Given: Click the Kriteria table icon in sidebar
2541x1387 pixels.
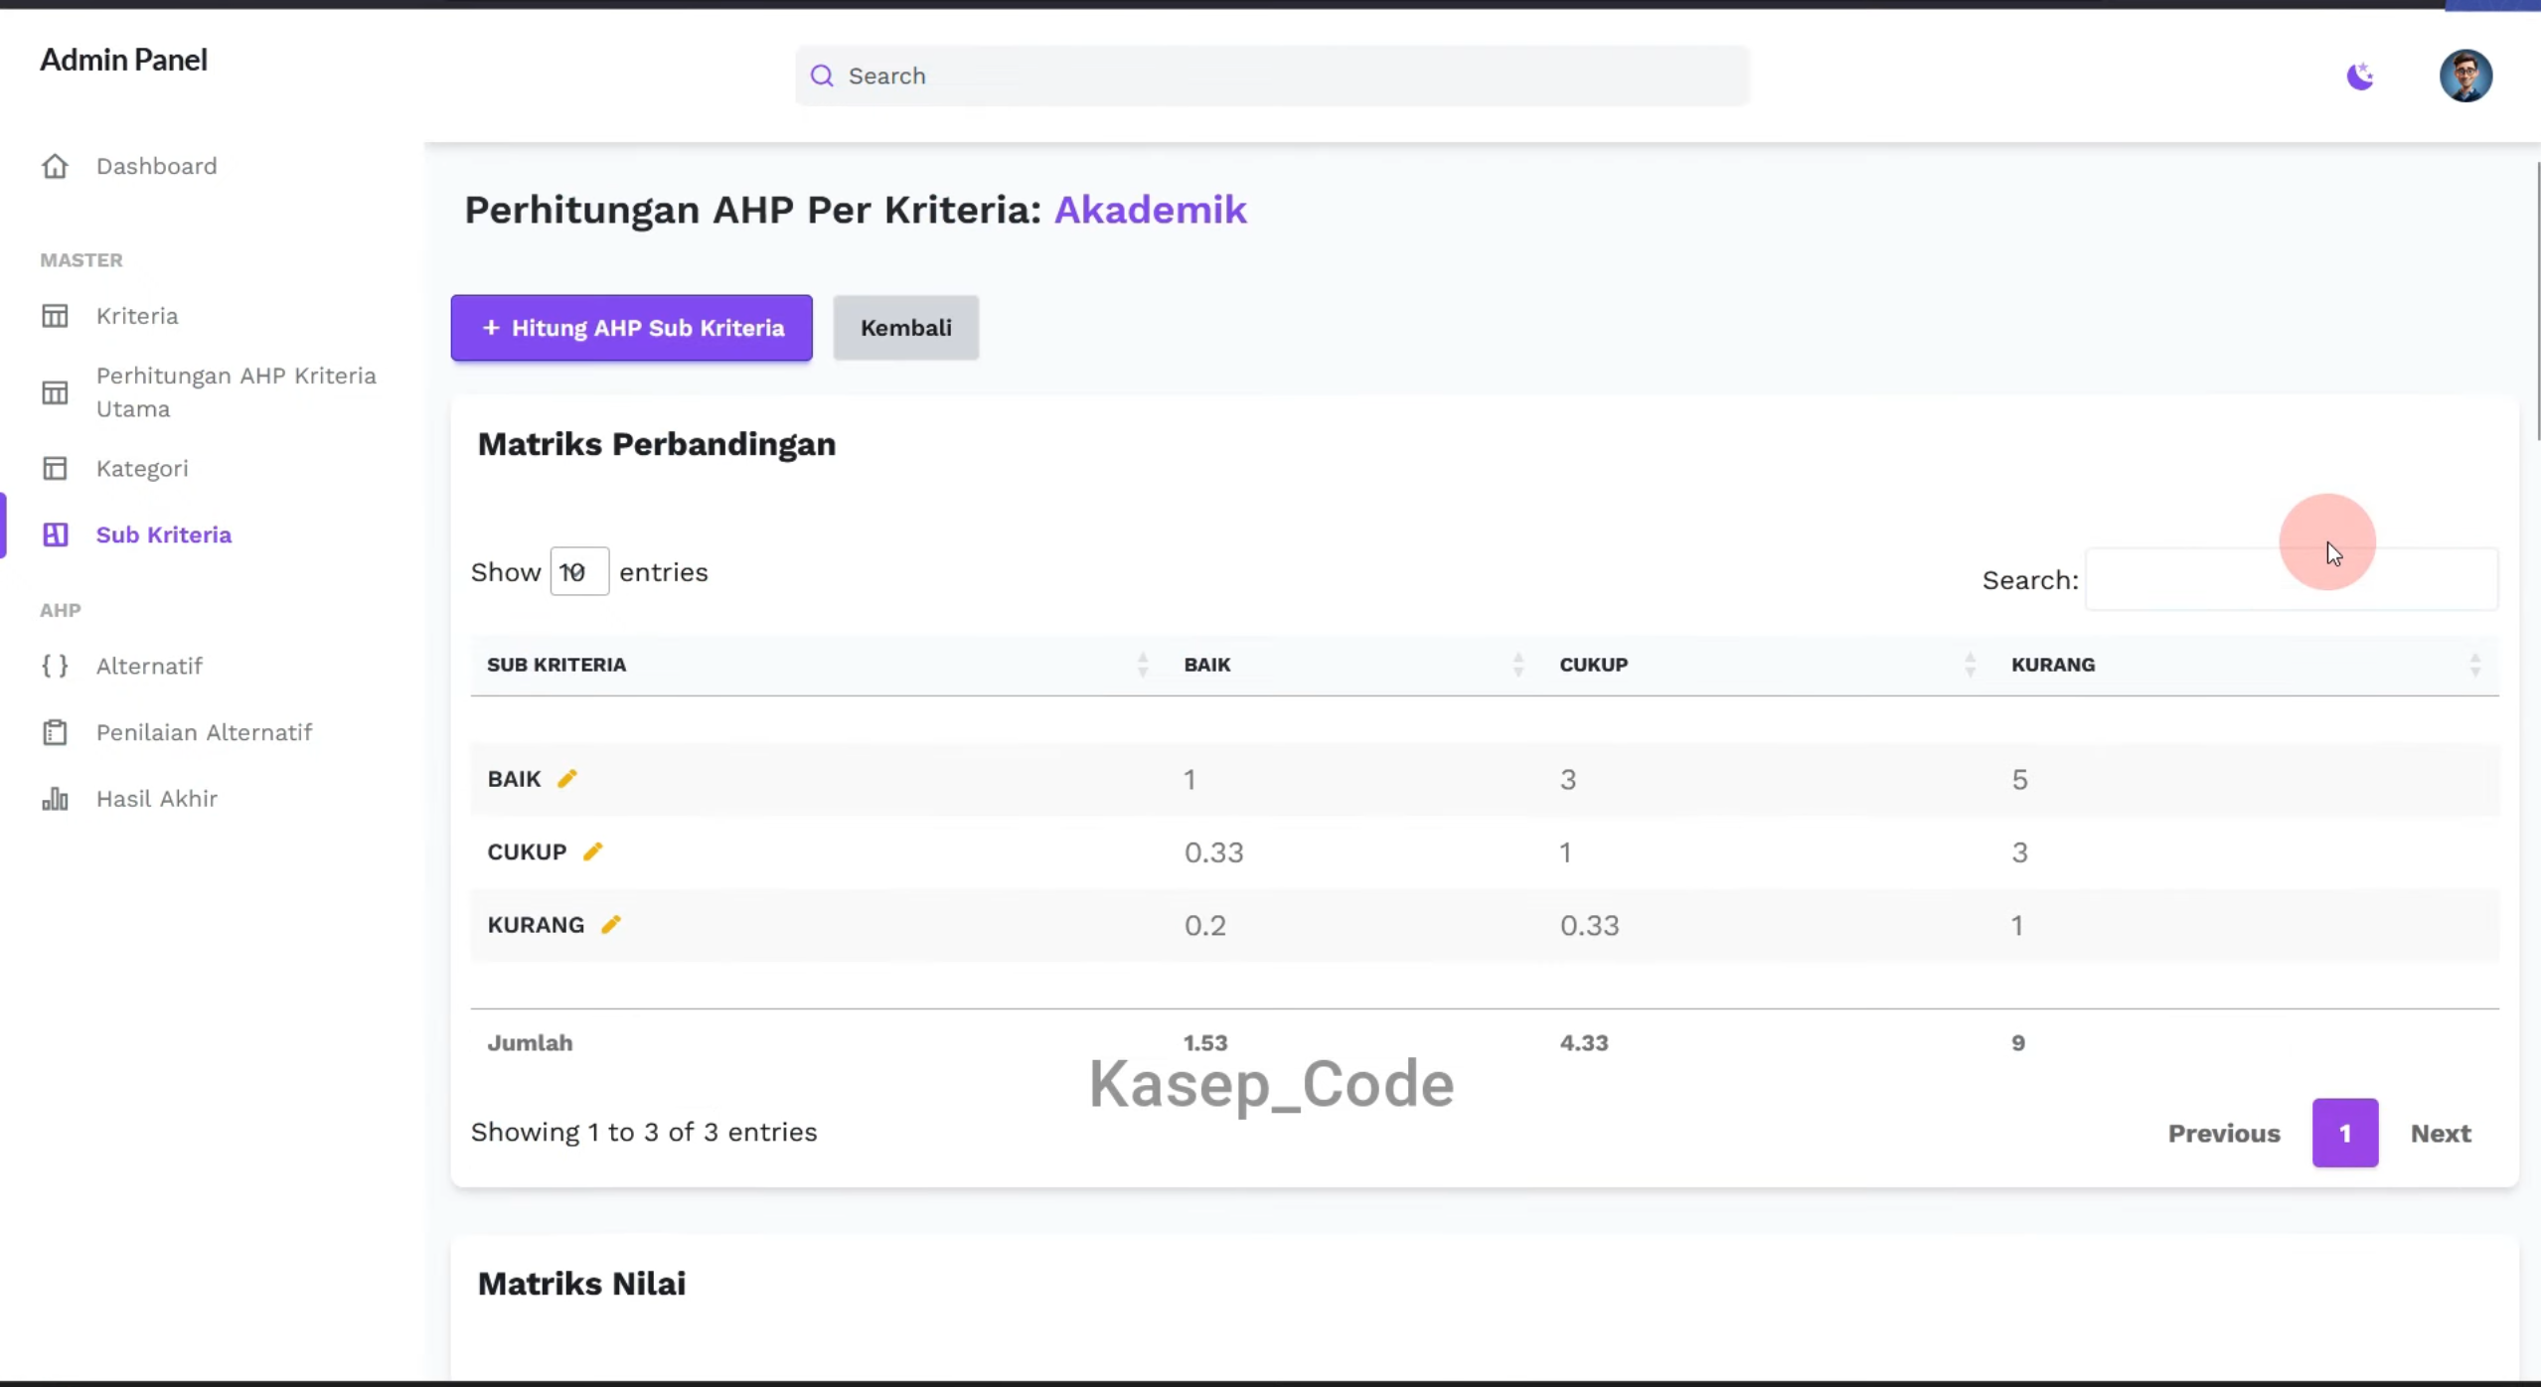Looking at the screenshot, I should pos(55,316).
